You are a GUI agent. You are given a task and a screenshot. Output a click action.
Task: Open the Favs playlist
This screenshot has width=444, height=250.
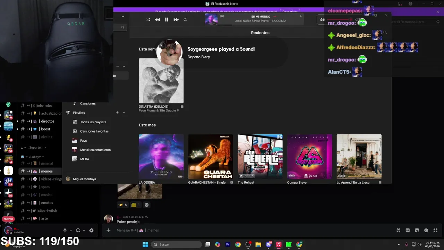pyautogui.click(x=83, y=141)
